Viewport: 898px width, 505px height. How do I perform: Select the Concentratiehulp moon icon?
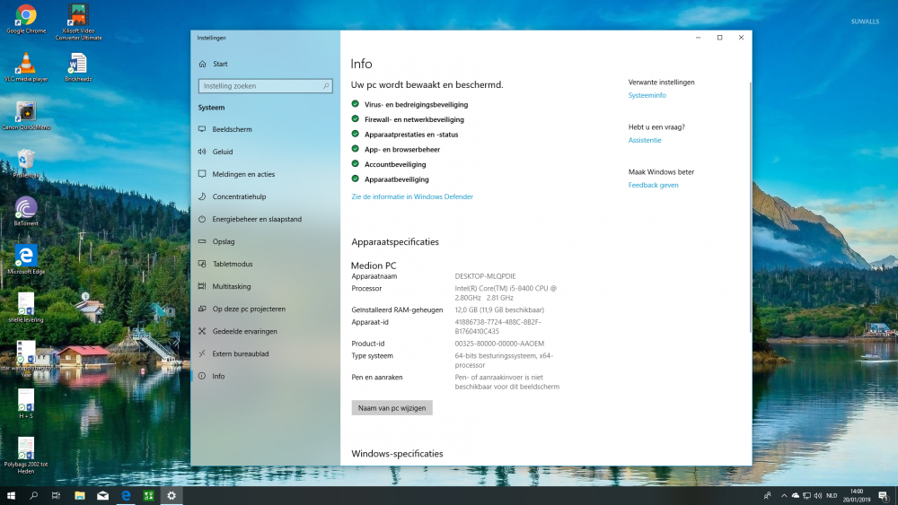[201, 196]
